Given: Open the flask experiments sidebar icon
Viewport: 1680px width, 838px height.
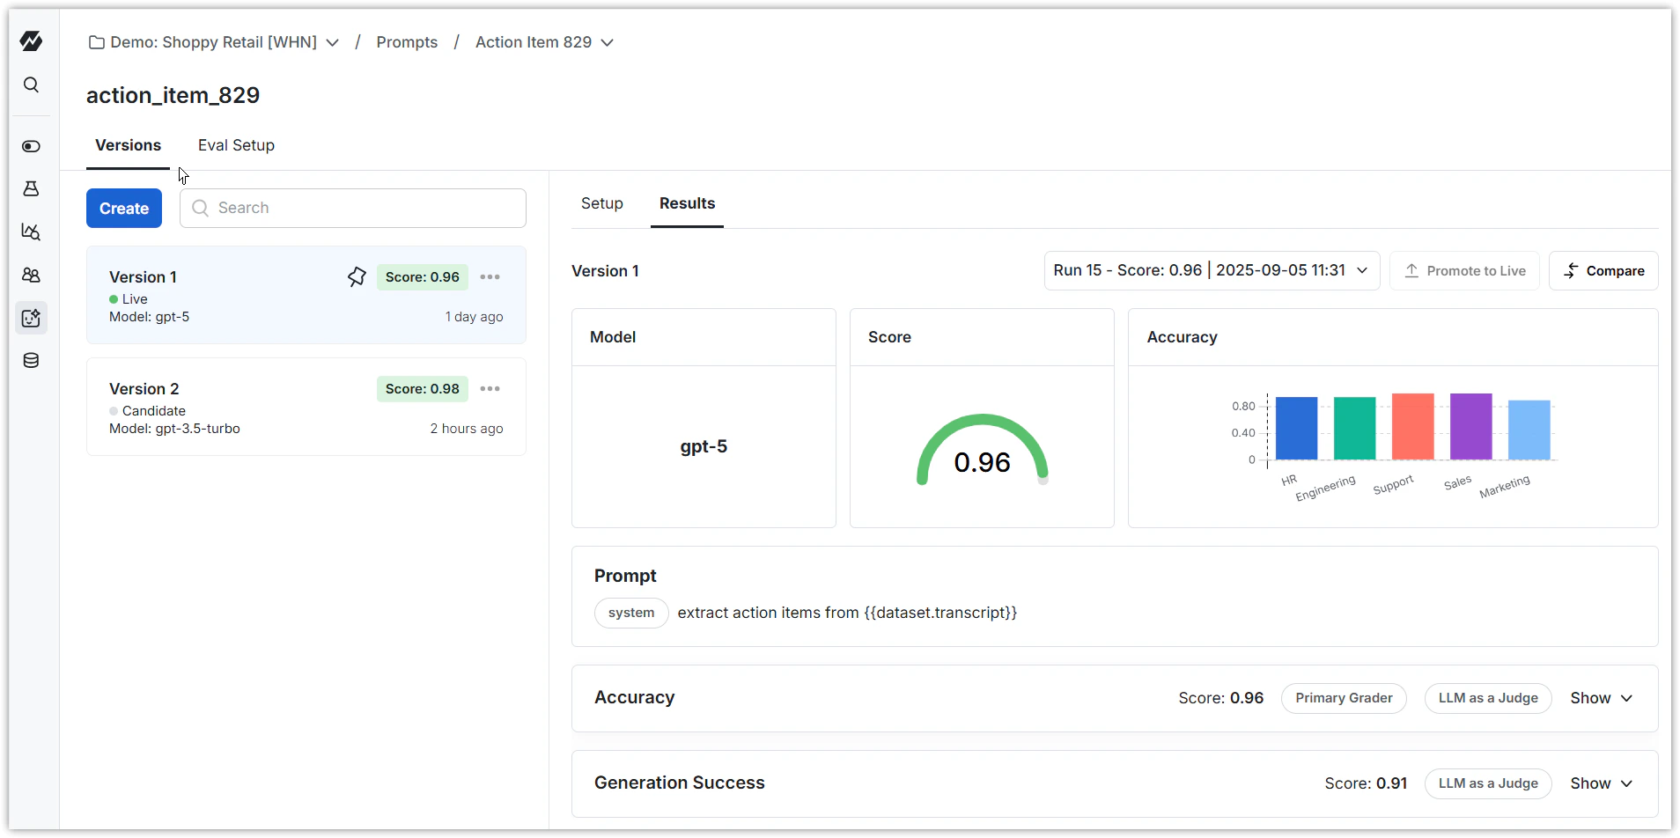Looking at the screenshot, I should click(31, 188).
